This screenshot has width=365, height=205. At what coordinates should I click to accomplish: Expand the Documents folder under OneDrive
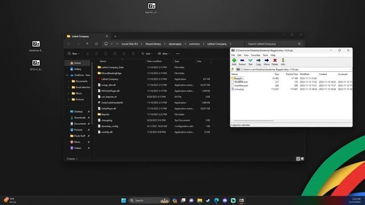pos(69,81)
